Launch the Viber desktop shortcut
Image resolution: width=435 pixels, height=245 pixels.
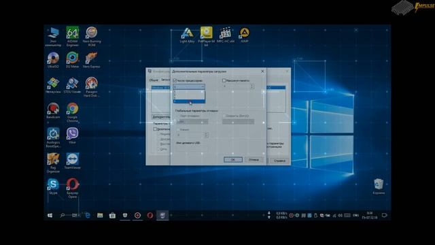(73, 135)
